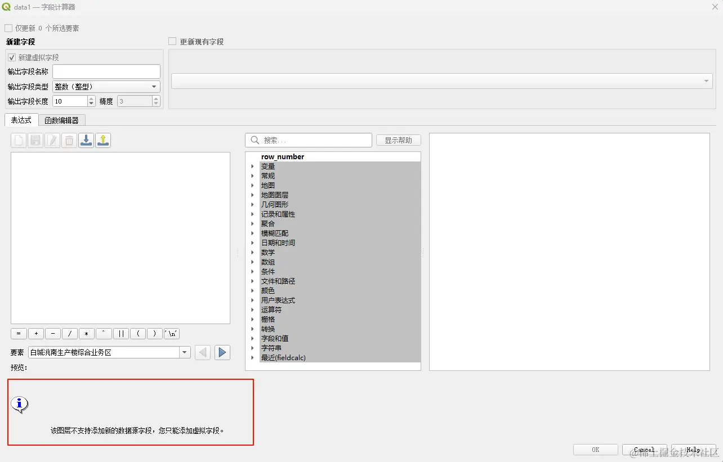Click the 输出字段名称 input field
This screenshot has height=462, width=723.
pos(106,71)
